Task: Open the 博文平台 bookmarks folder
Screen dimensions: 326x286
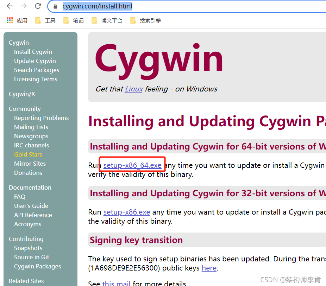Action: (x=112, y=20)
